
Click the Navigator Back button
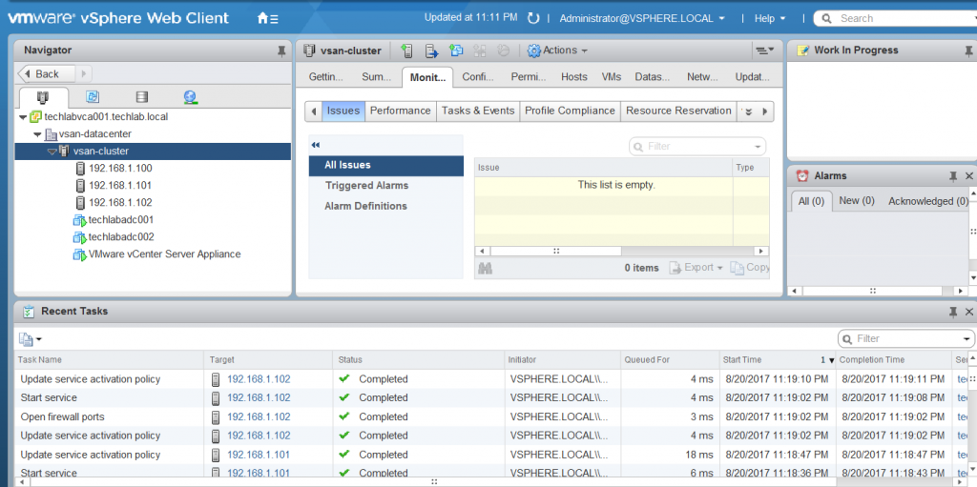click(x=47, y=74)
